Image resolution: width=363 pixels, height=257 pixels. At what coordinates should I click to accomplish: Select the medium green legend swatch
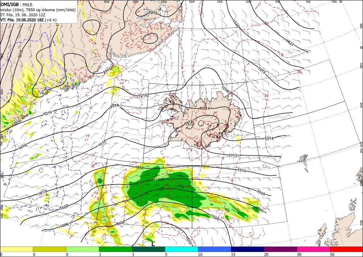[x=115, y=249]
